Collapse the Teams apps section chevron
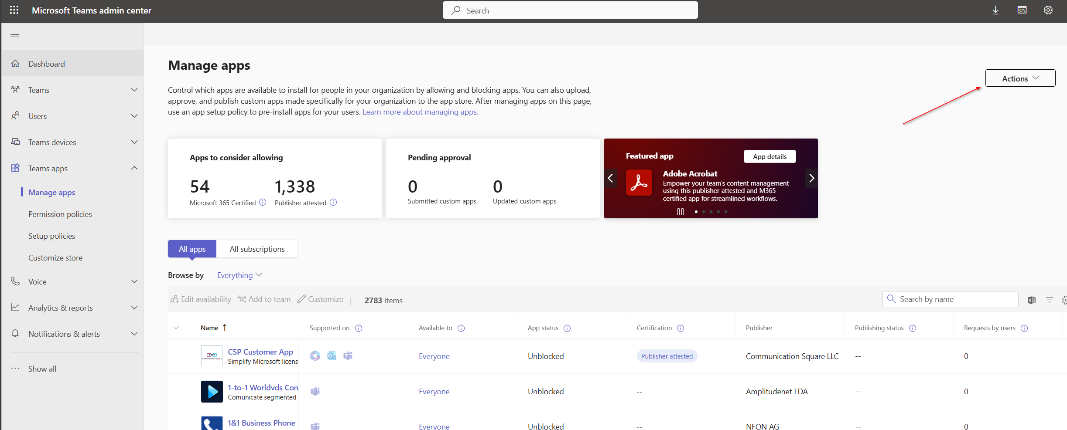1067x430 pixels. (x=134, y=168)
